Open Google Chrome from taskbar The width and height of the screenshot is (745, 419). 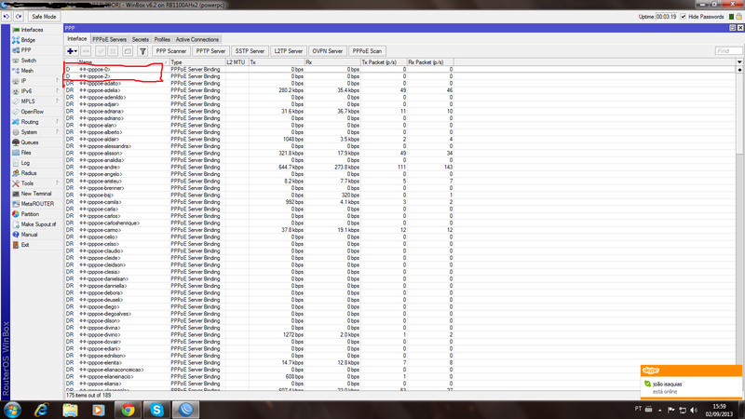point(128,410)
